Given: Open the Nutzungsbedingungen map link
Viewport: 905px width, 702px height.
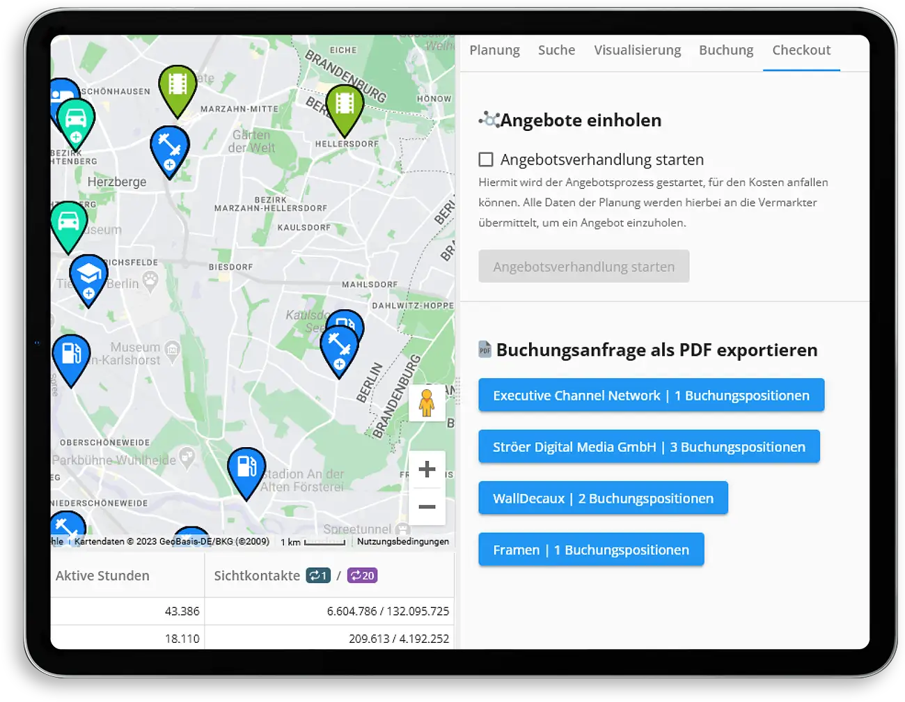Looking at the screenshot, I should click(x=403, y=541).
